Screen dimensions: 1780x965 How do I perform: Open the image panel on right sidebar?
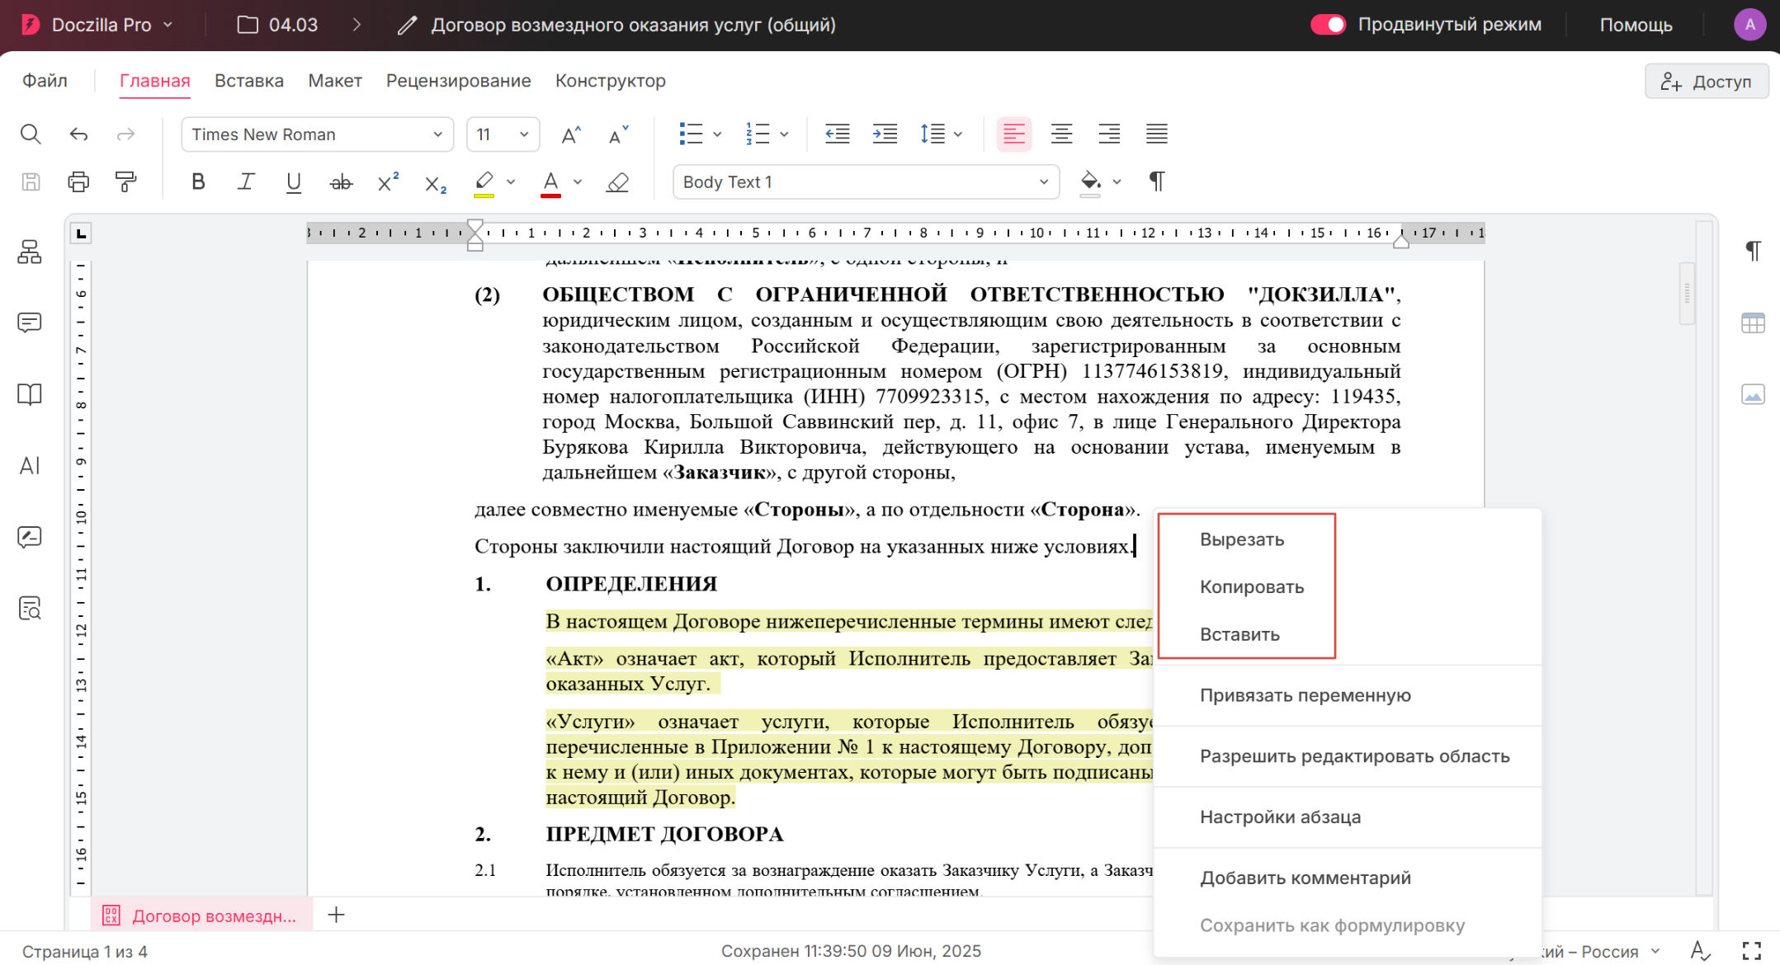(1753, 394)
